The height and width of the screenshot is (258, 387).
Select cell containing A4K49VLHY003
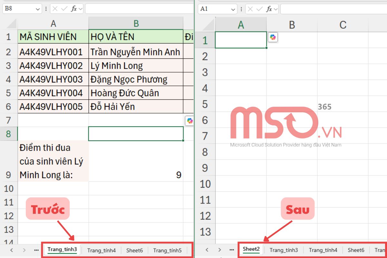[53, 79]
